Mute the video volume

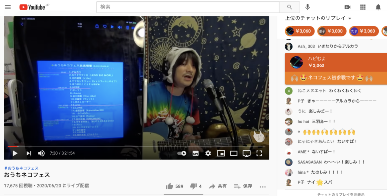pyautogui.click(x=41, y=153)
